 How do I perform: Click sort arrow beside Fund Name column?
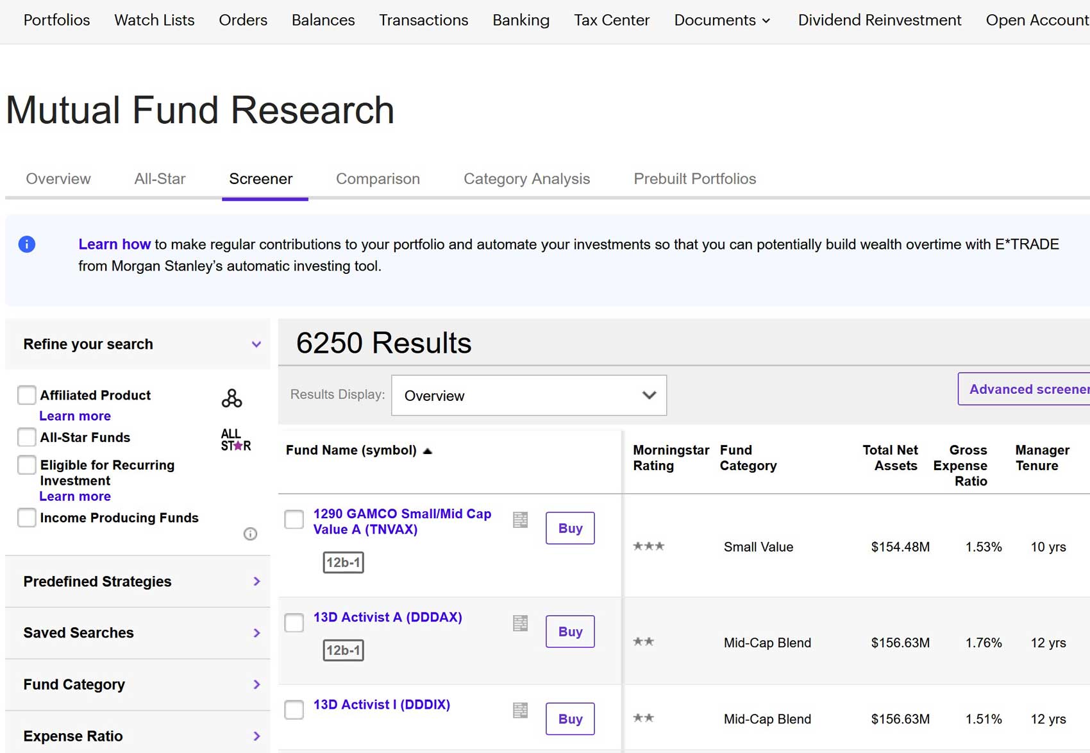click(x=428, y=451)
